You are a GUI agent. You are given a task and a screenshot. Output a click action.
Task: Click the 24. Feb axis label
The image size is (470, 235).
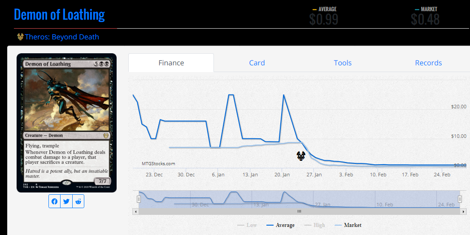tap(442, 175)
